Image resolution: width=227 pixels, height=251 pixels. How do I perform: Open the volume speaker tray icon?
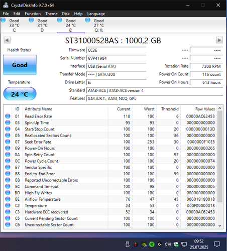pyautogui.click(x=168, y=244)
